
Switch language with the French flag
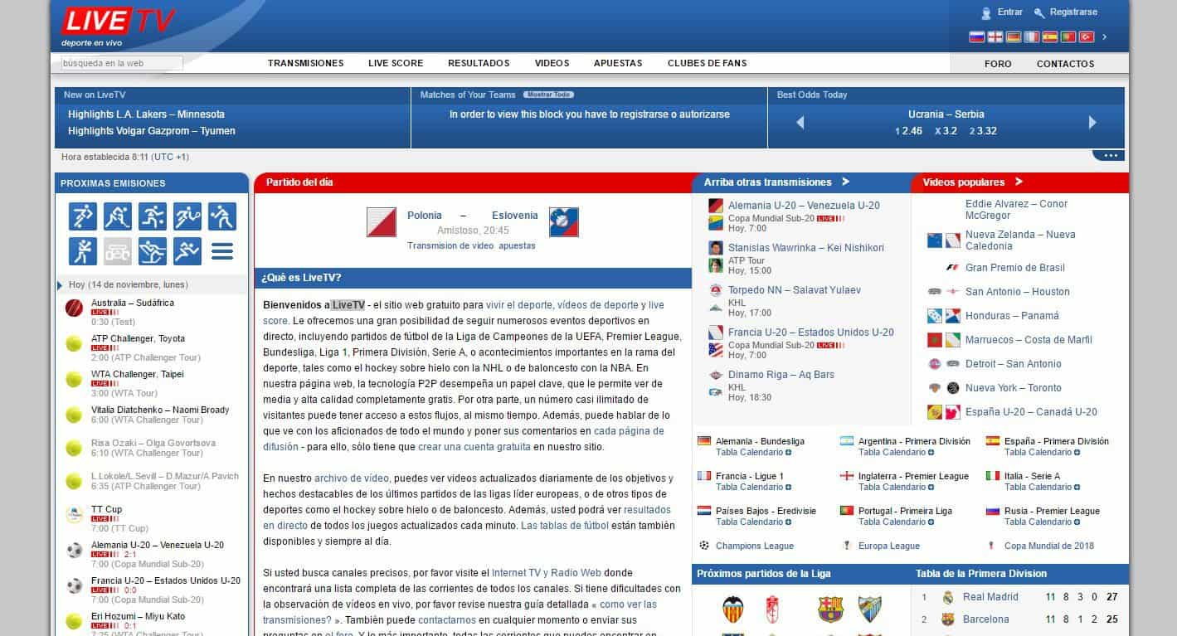tap(1031, 36)
